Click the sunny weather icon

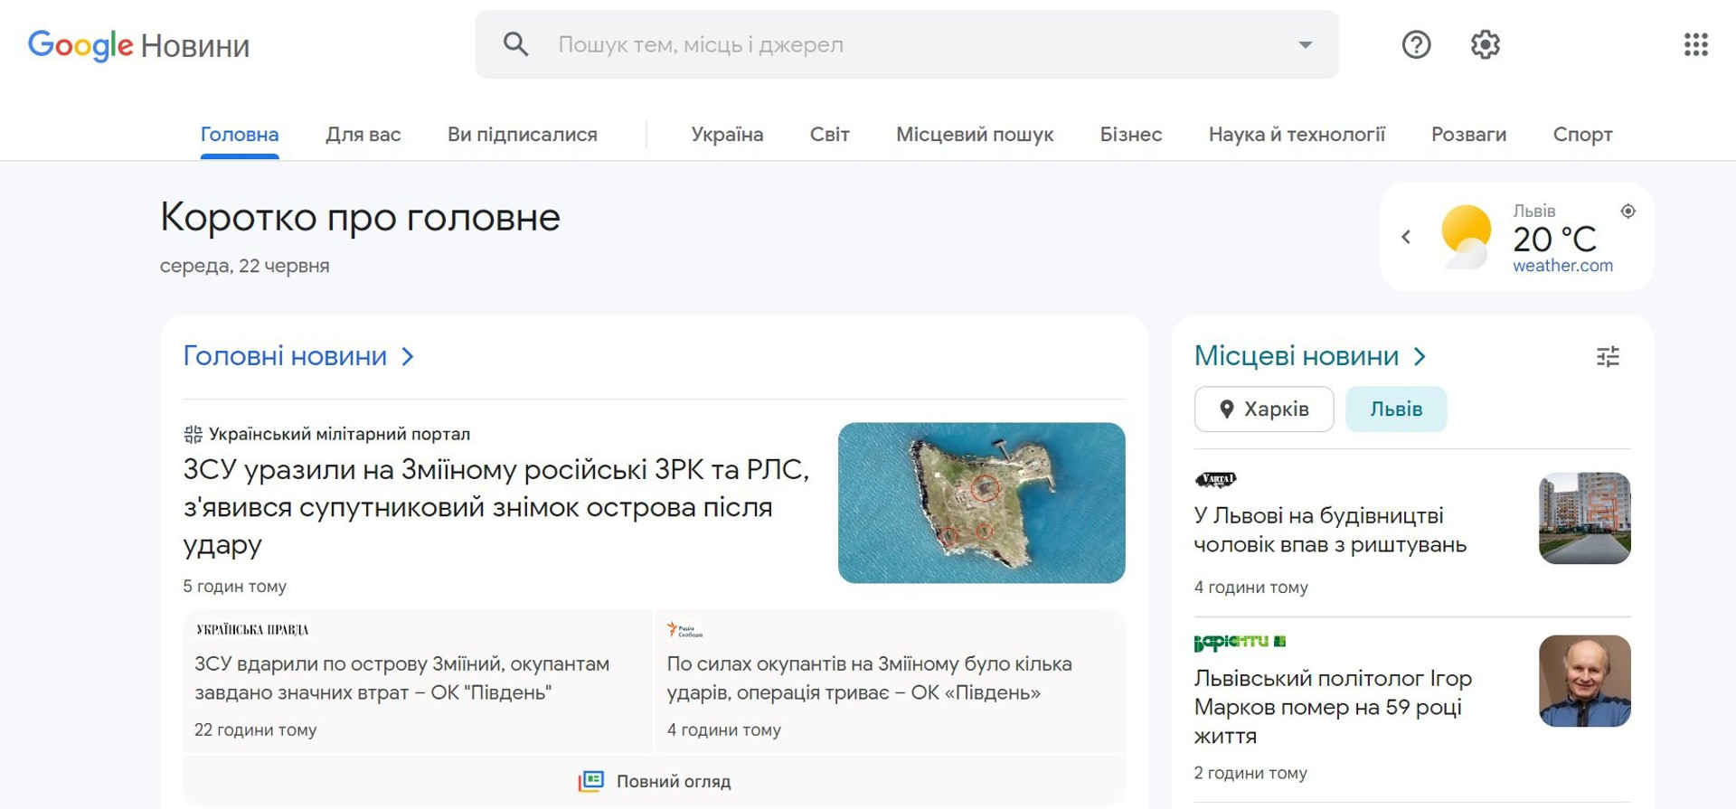tap(1466, 237)
